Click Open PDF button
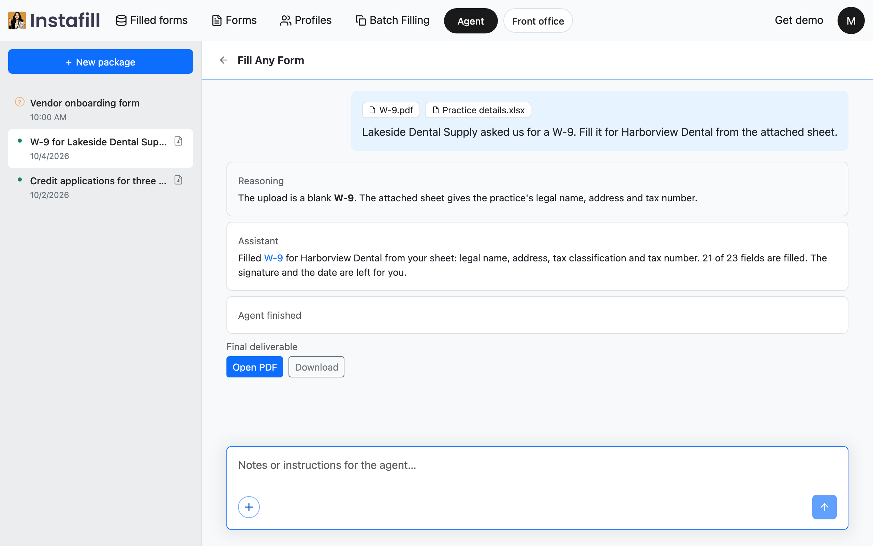 (x=255, y=367)
